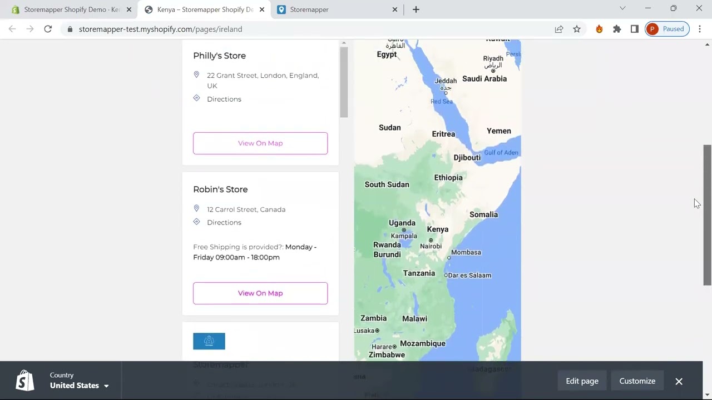The width and height of the screenshot is (712, 400).
Task: Click Ethiopia label on map
Action: coord(448,178)
